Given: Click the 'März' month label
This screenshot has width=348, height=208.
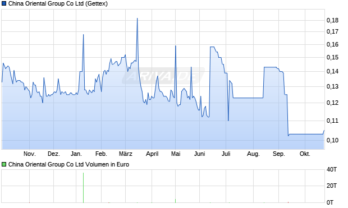Looking at the screenshot, I should coord(126,154).
